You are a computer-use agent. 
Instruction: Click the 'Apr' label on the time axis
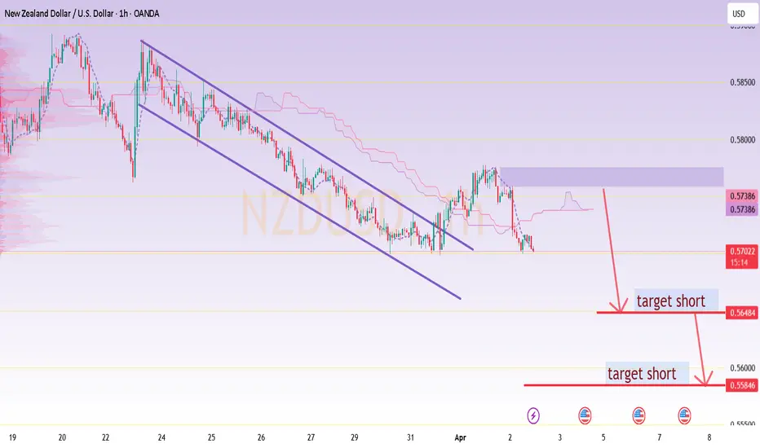[461, 437]
